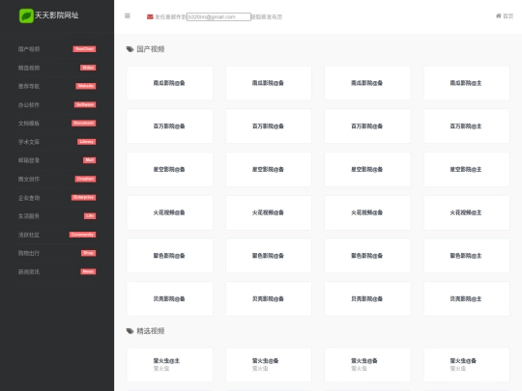Click the 国产视频 section heading text
Viewport: 522px width, 391px height.
tap(151, 49)
